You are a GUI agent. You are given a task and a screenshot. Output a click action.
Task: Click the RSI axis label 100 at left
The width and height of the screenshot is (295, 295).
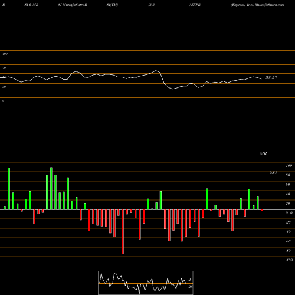5,54
